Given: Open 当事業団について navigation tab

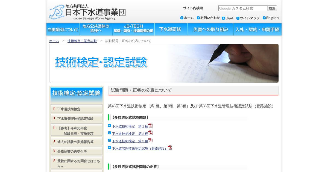Looking at the screenshot, I should pyautogui.click(x=63, y=29).
